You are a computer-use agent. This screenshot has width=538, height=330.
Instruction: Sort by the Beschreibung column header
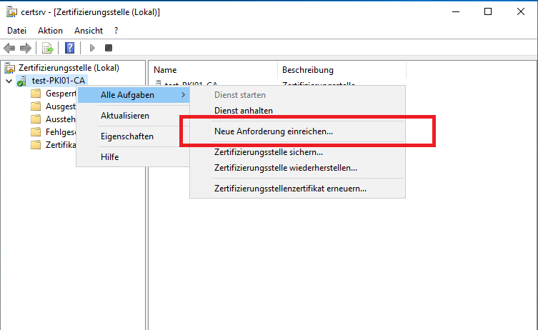tap(308, 70)
